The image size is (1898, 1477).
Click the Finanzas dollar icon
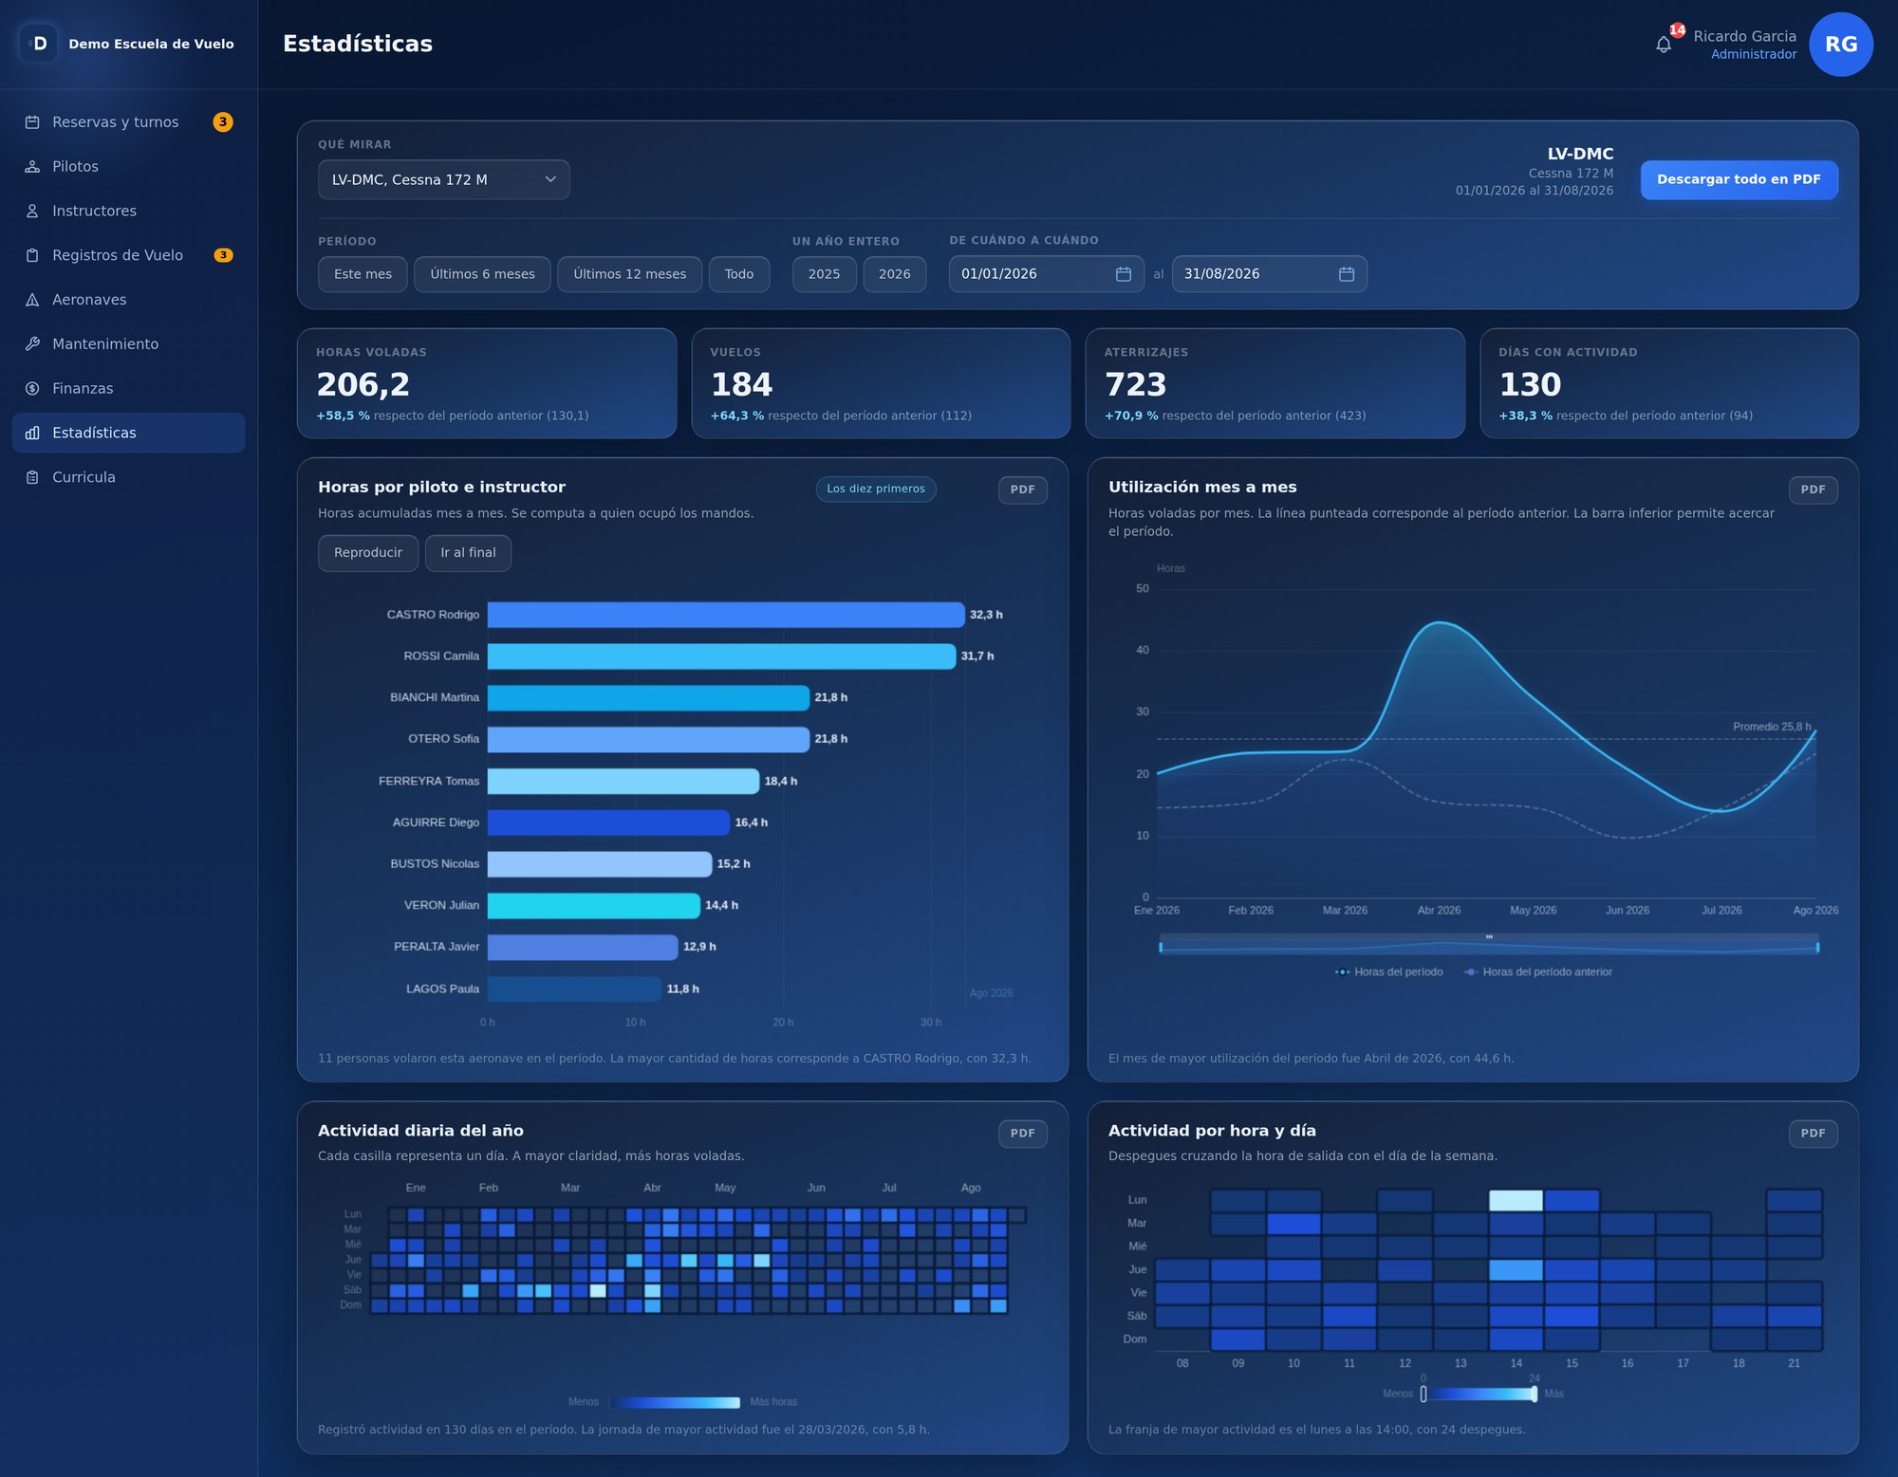32,389
